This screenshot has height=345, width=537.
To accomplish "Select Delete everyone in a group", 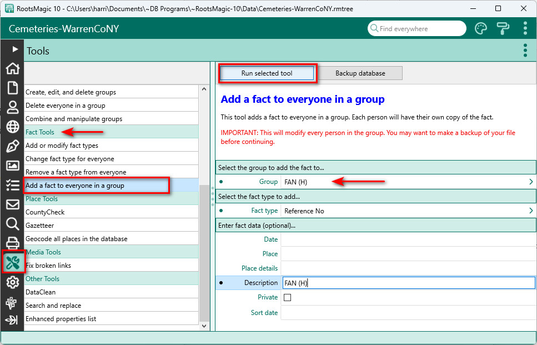I will tap(111, 106).
